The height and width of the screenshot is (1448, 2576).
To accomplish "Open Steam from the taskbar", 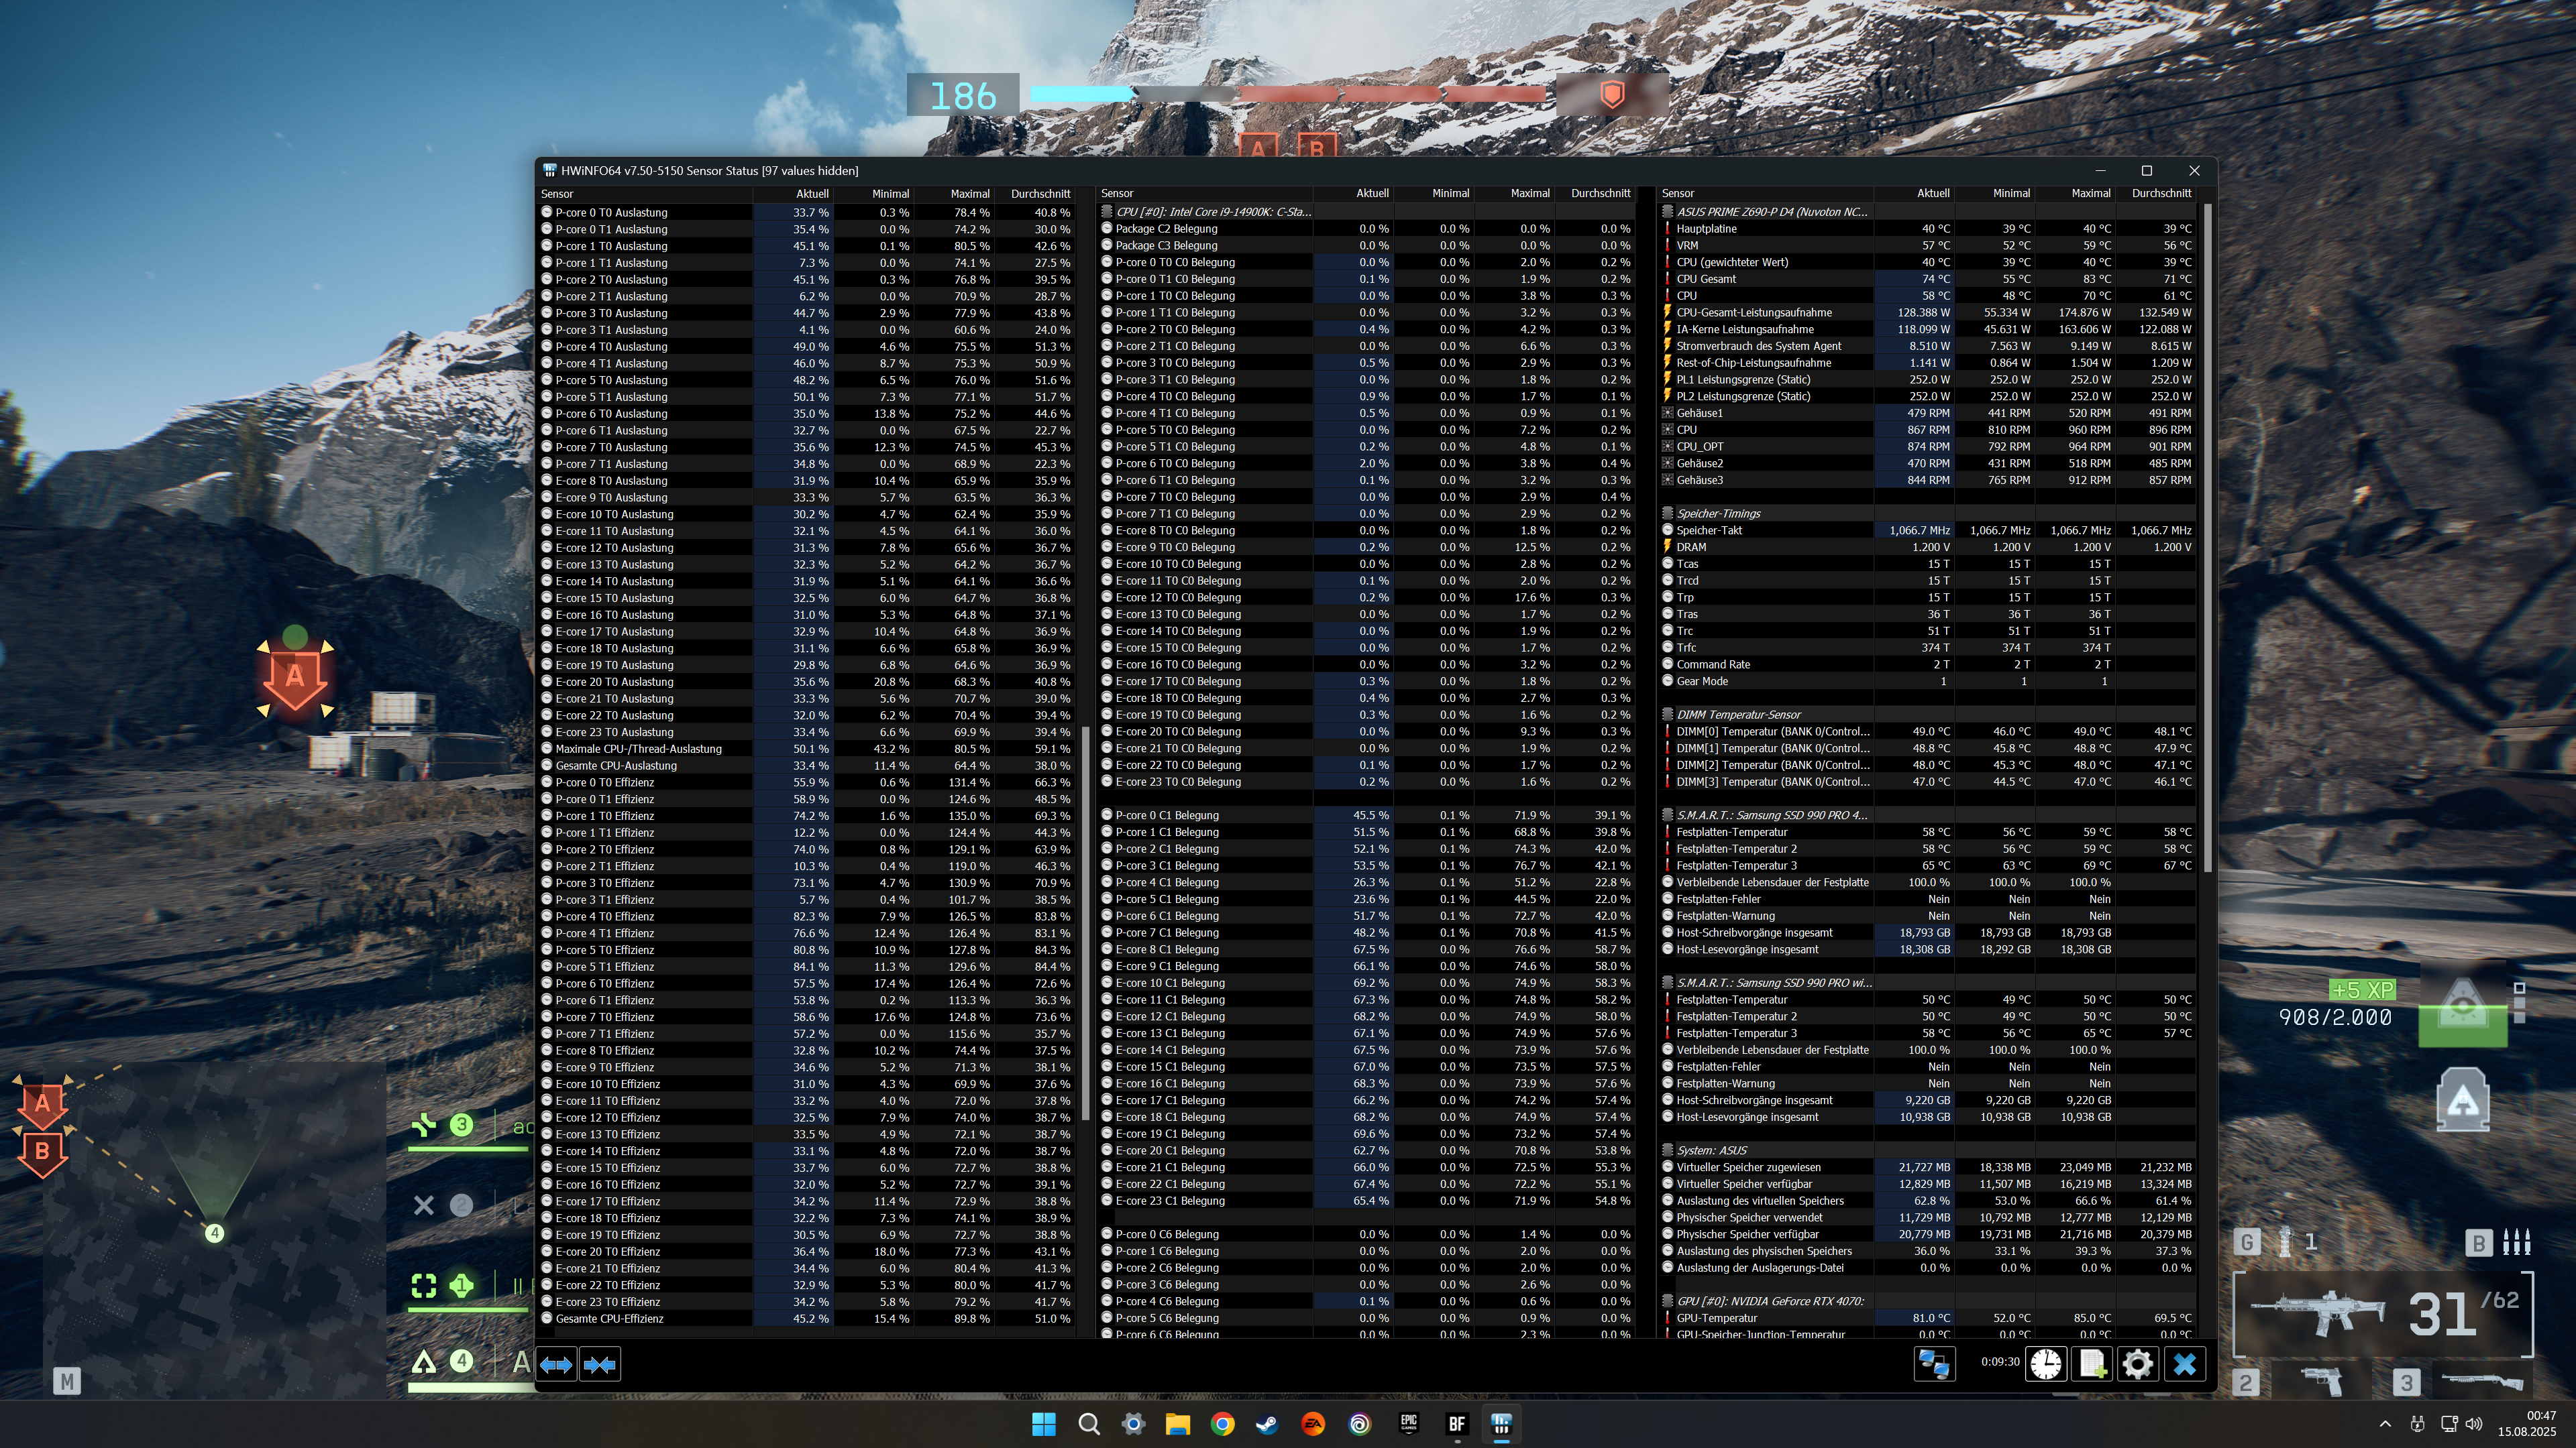I will (x=1267, y=1424).
